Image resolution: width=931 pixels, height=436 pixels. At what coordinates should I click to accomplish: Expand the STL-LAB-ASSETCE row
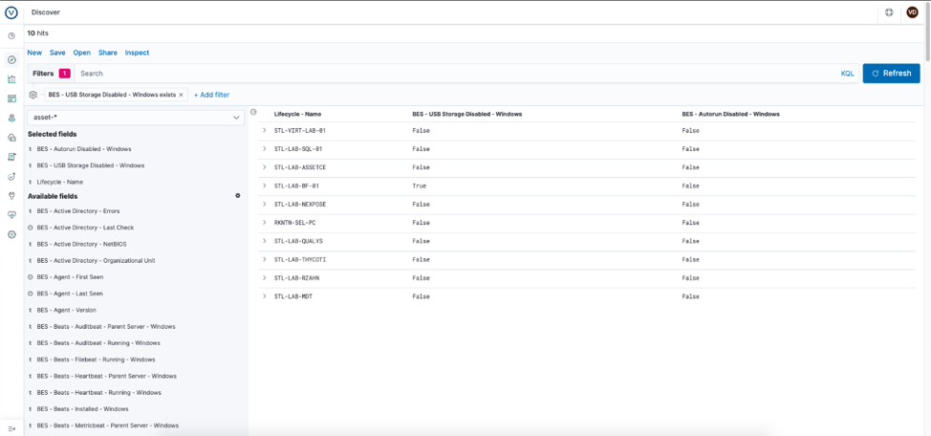click(x=264, y=167)
